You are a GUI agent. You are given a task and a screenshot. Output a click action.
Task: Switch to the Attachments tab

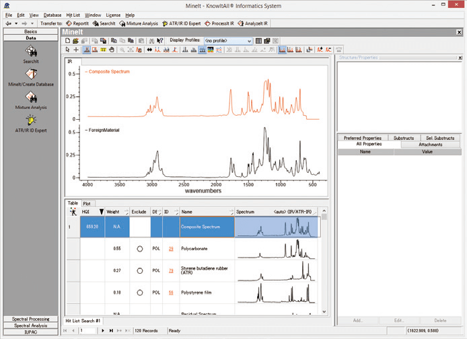[x=430, y=145]
